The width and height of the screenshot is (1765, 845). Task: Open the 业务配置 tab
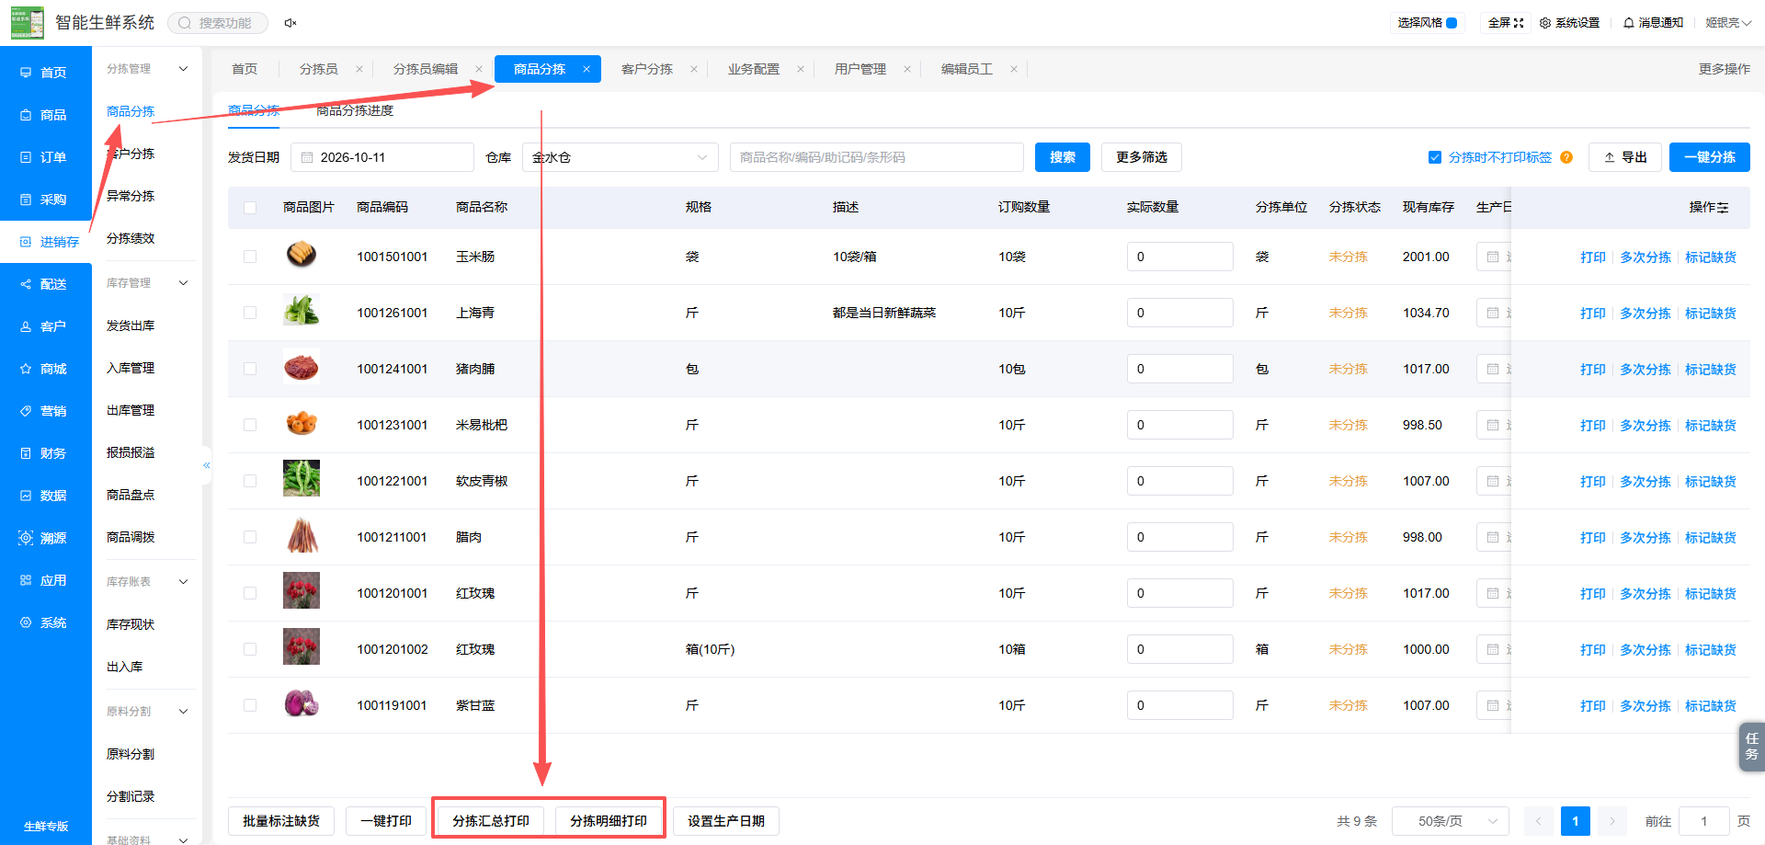tap(754, 69)
